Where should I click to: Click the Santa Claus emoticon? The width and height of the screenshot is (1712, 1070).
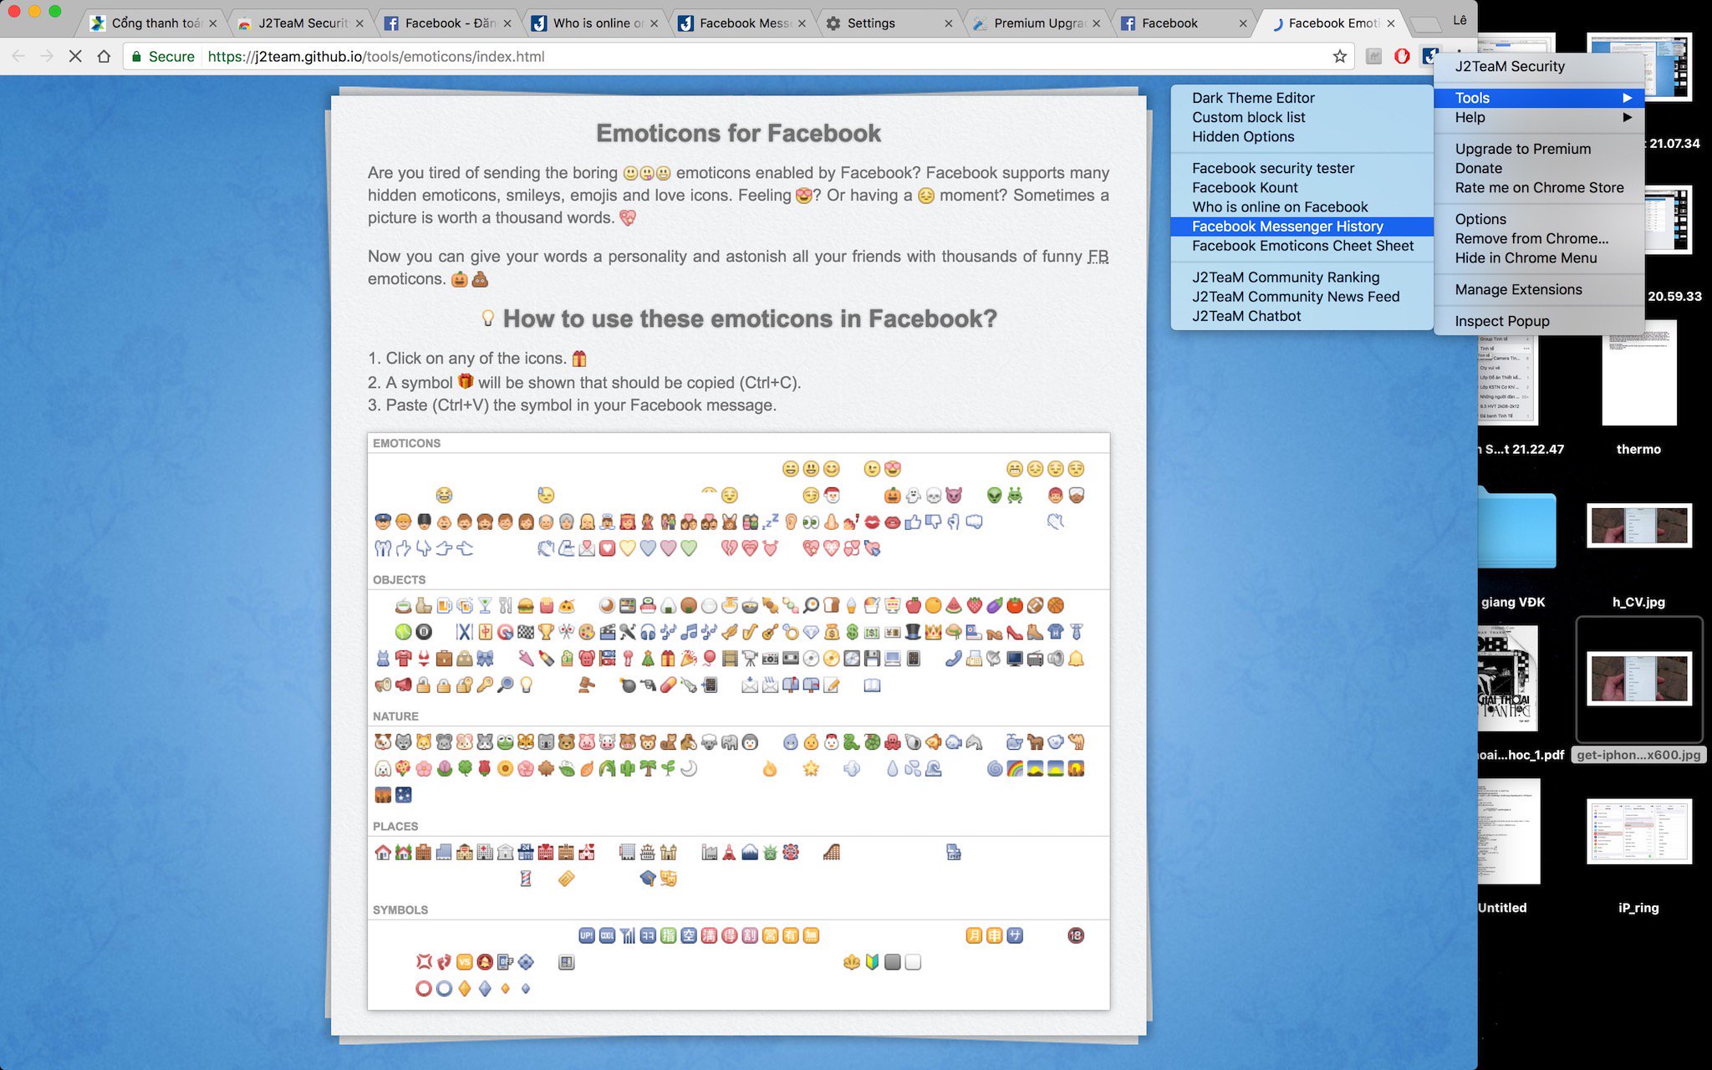pos(831,495)
